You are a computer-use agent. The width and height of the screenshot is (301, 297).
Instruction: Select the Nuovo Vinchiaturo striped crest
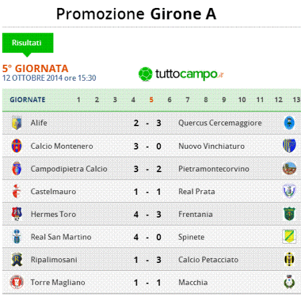[289, 145]
